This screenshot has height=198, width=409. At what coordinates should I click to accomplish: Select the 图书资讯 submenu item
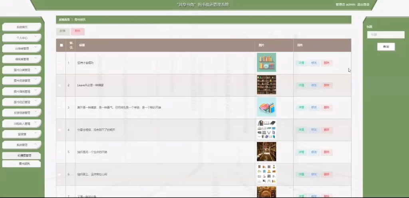(x=22, y=163)
